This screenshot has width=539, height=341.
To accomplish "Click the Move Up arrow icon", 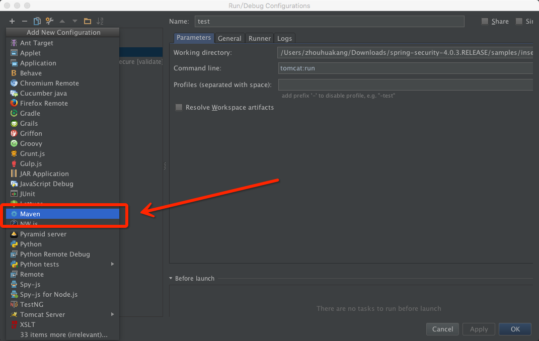I will point(62,21).
